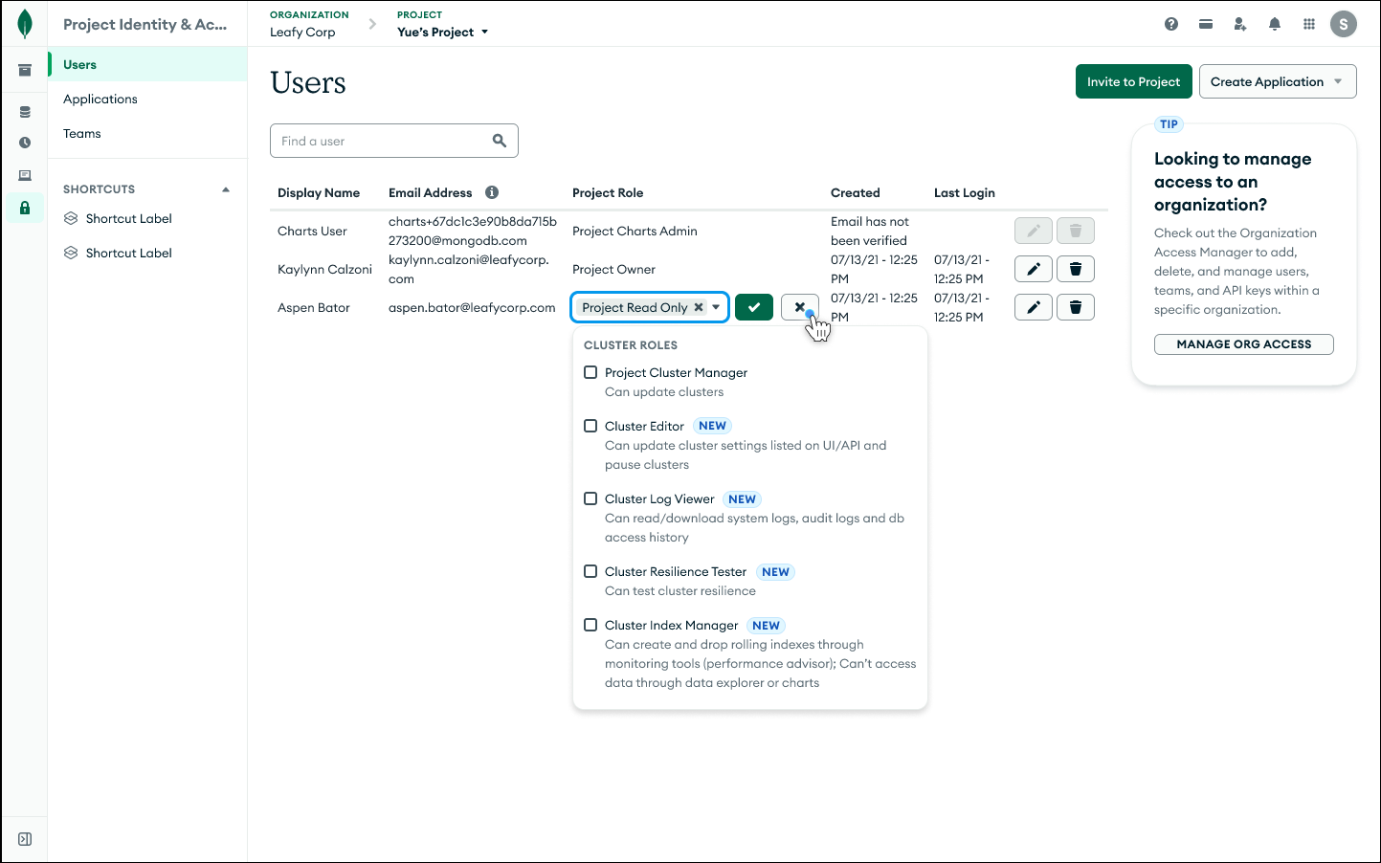1381x863 pixels.
Task: Expand the Create Application dropdown arrow
Action: tap(1338, 81)
